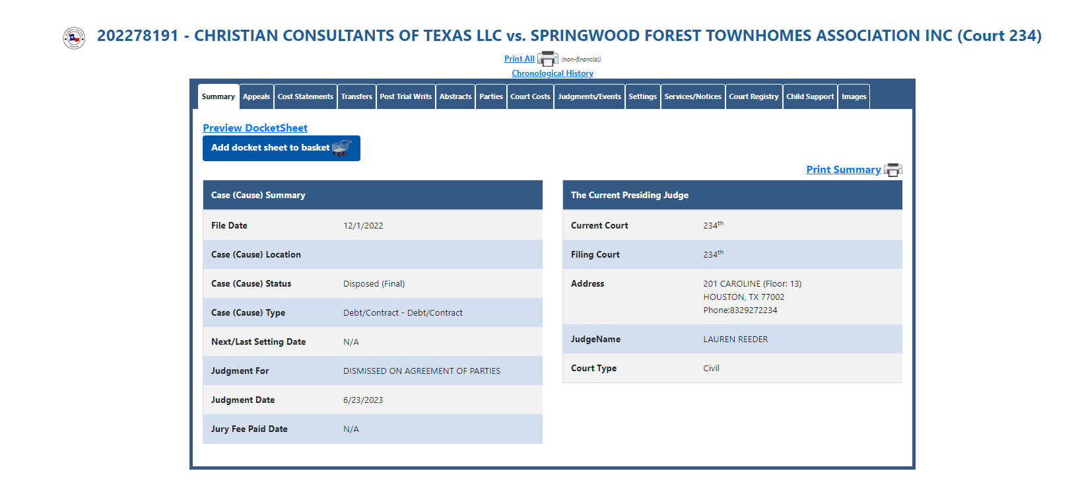Select the phone number 8329272234
Image resolution: width=1076 pixels, height=502 pixels.
[x=754, y=310]
